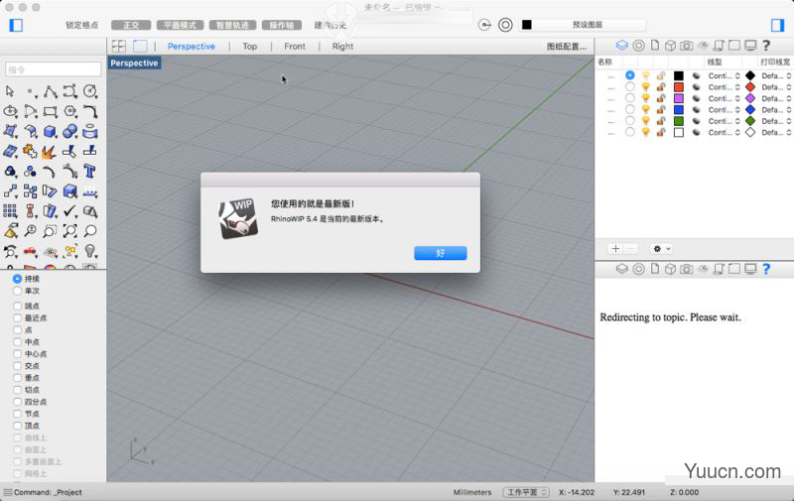Viewport: 794px width, 501px height.
Task: Toggle the 平面模式 planar button
Action: [x=181, y=25]
